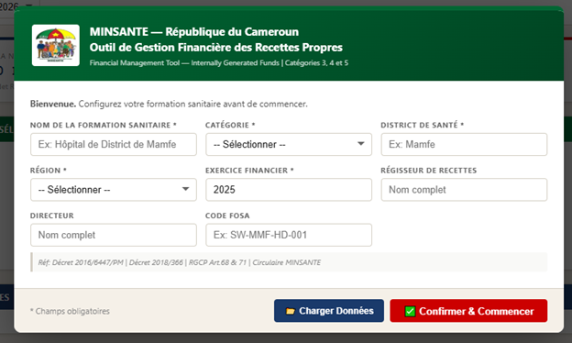
Task: Open the Catégorie dropdown
Action: [289, 145]
